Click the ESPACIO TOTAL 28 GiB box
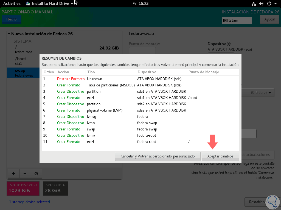This screenshot has height=210, width=281. [x=55, y=188]
